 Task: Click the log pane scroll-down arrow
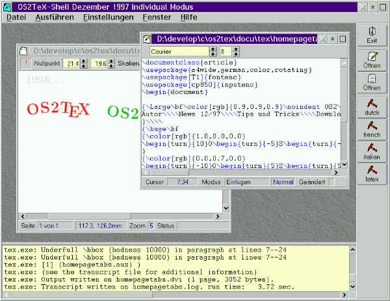click(352, 287)
